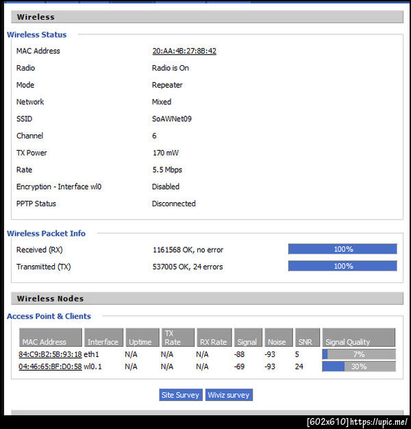
Task: Click the PPTP Status label
Action: point(36,204)
